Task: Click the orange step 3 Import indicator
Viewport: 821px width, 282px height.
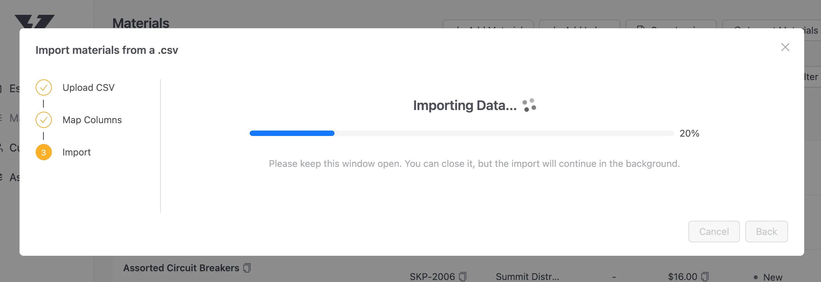Action: [43, 152]
